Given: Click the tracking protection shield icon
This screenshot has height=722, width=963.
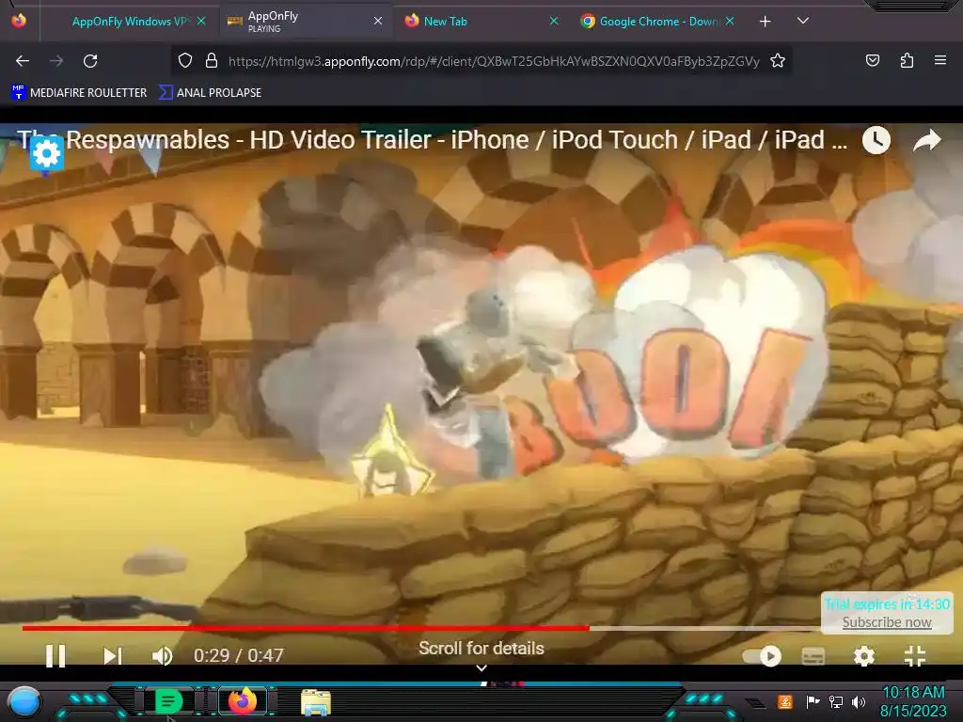Looking at the screenshot, I should pos(185,60).
